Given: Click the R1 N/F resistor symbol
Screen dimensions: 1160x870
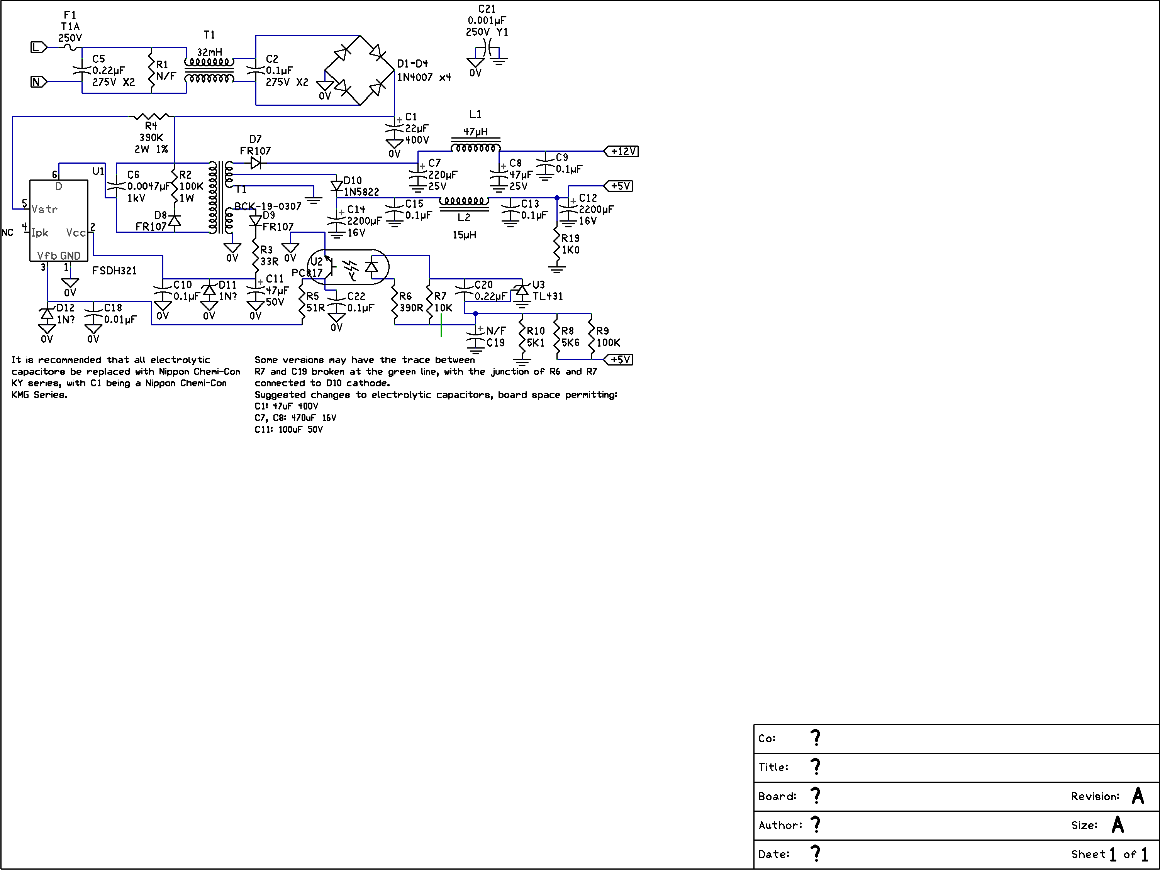Looking at the screenshot, I should (151, 70).
